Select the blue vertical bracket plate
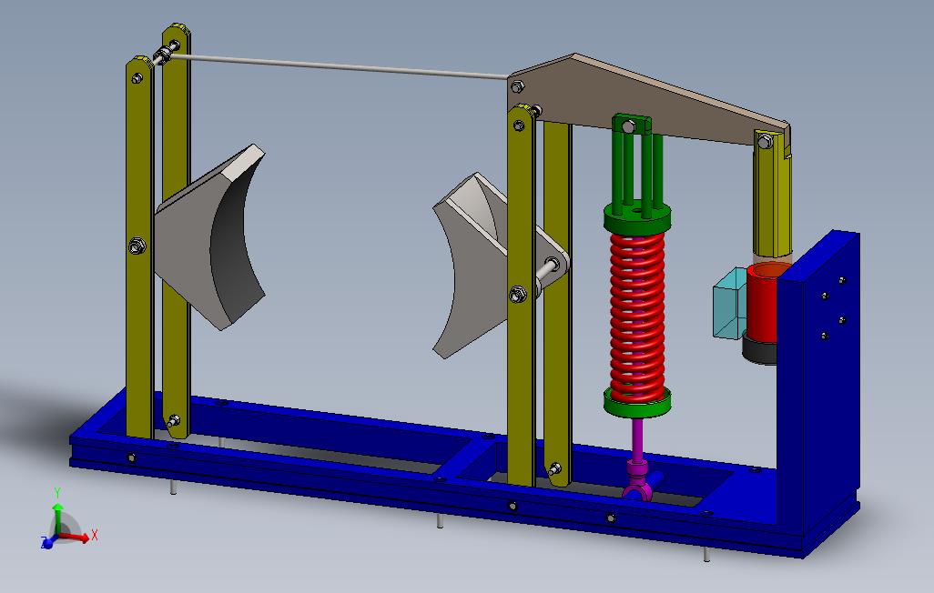 click(817, 381)
